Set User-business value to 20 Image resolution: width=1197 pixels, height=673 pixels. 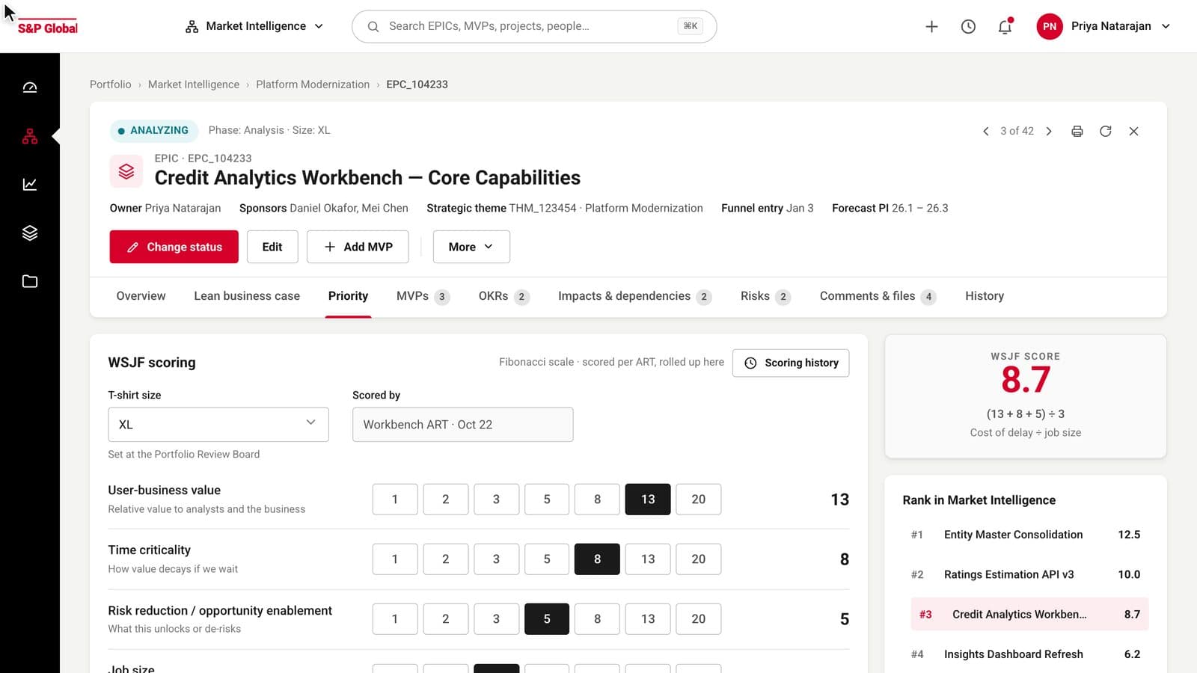pos(698,500)
